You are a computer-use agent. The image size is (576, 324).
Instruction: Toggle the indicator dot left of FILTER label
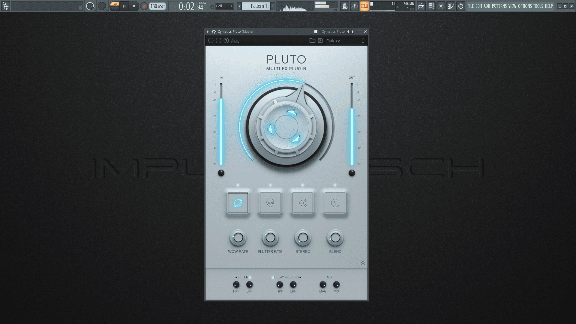236,277
